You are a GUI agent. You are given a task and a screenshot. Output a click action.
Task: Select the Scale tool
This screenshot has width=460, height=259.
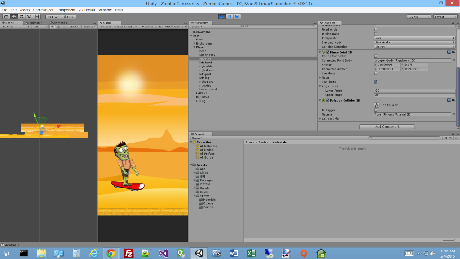(29, 17)
